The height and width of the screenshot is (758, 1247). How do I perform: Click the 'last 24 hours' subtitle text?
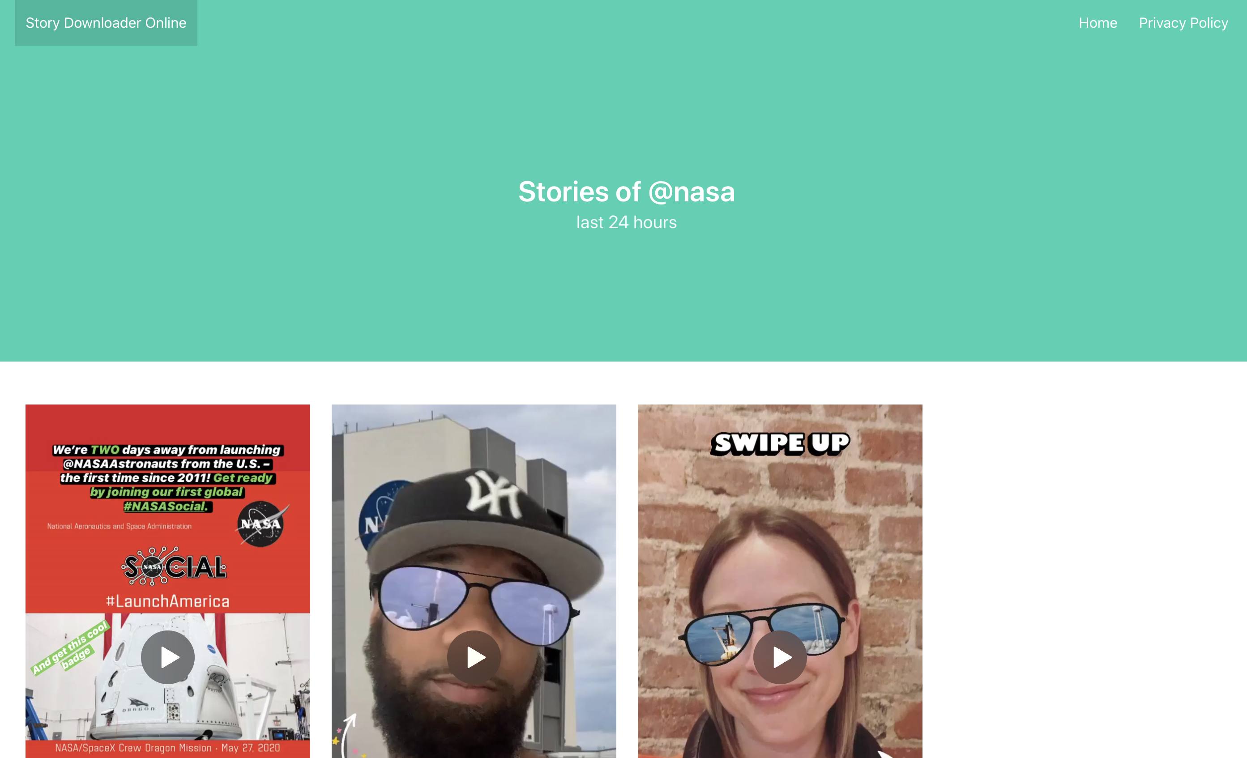[627, 223]
